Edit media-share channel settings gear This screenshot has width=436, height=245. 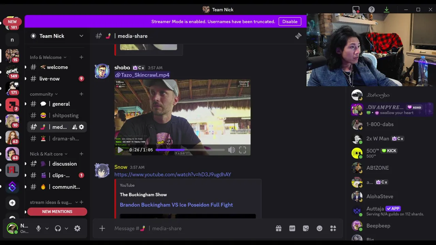tap(81, 127)
